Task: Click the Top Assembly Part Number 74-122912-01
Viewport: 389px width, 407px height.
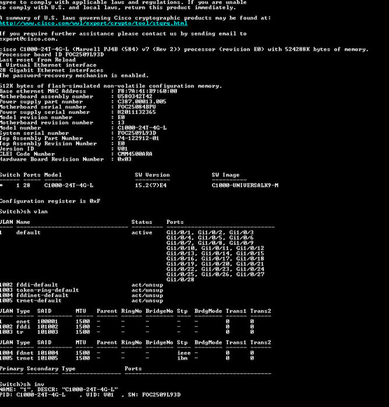Action: pyautogui.click(x=139, y=138)
